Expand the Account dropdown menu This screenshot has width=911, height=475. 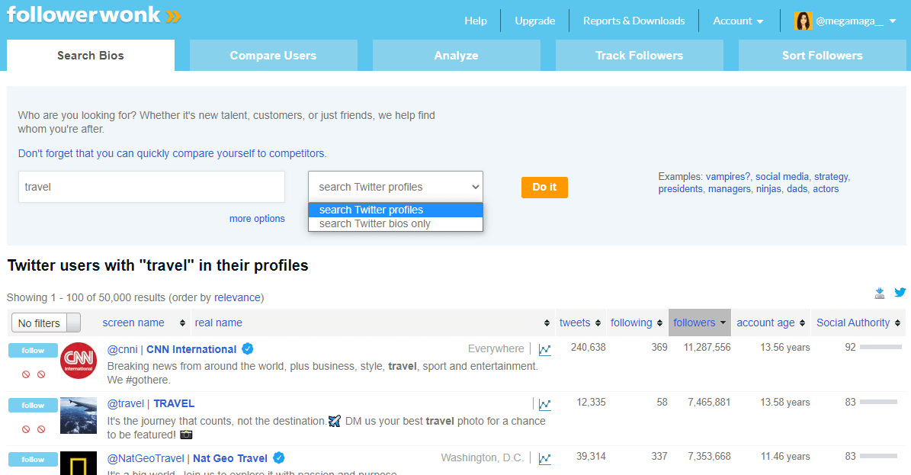click(x=738, y=21)
